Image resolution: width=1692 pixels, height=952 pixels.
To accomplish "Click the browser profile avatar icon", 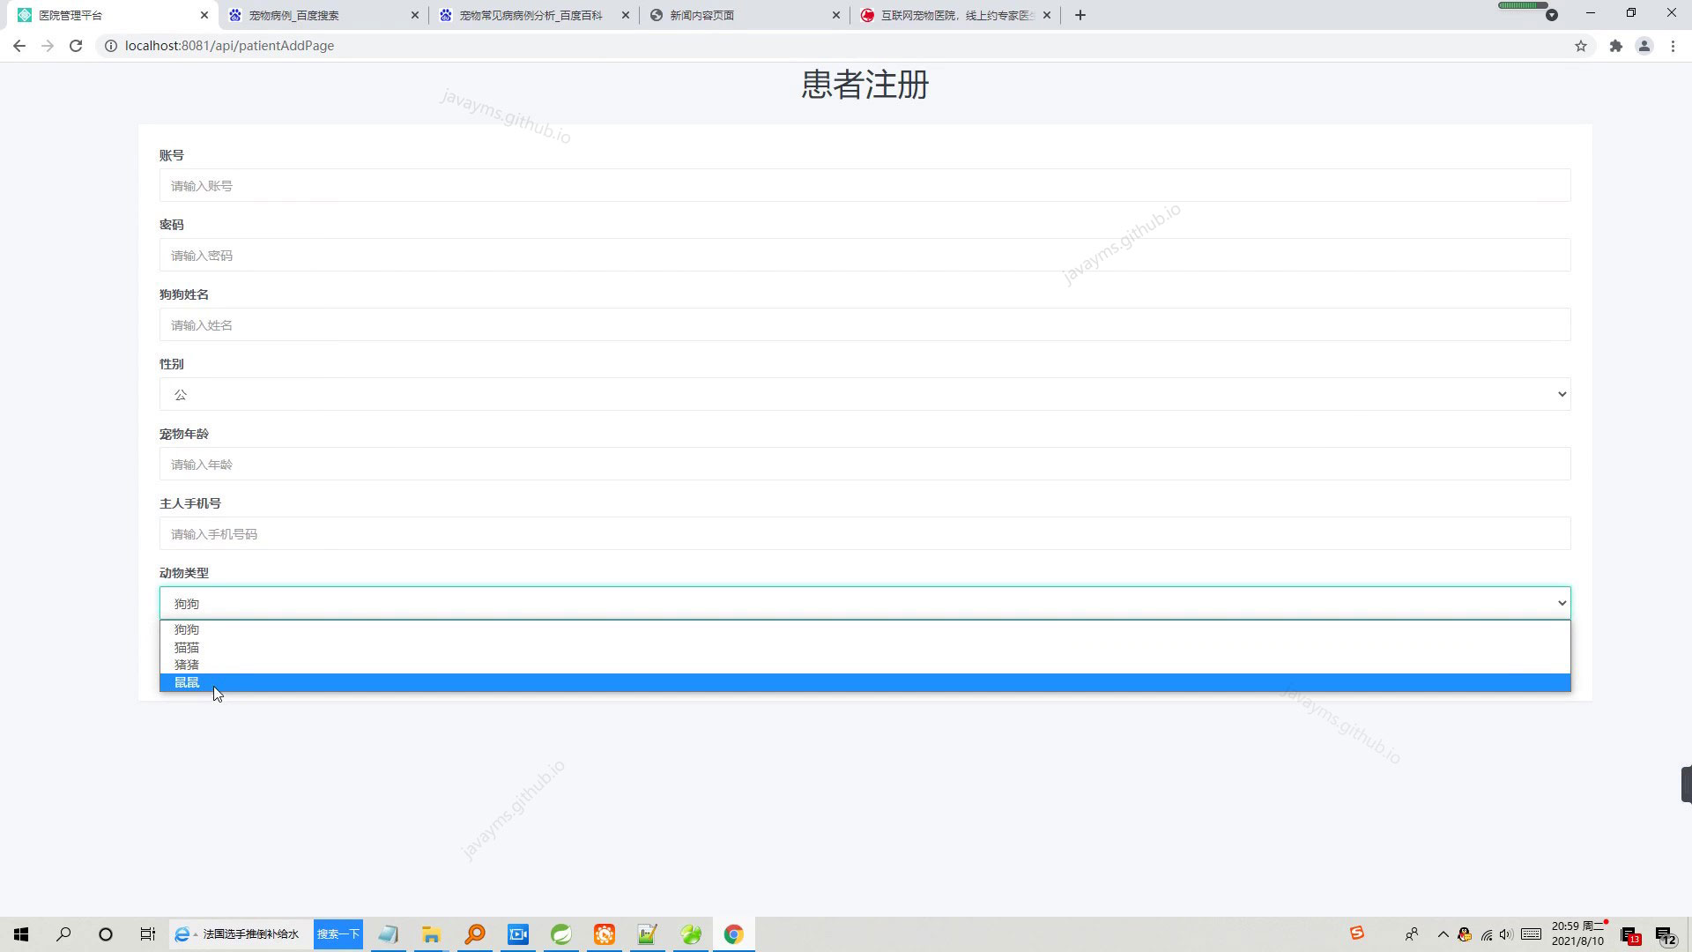I will click(1644, 45).
